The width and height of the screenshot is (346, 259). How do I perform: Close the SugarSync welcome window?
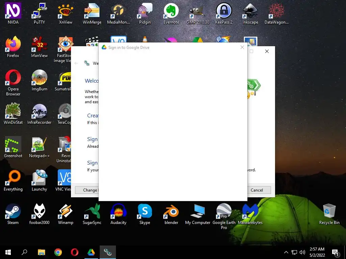point(267,51)
